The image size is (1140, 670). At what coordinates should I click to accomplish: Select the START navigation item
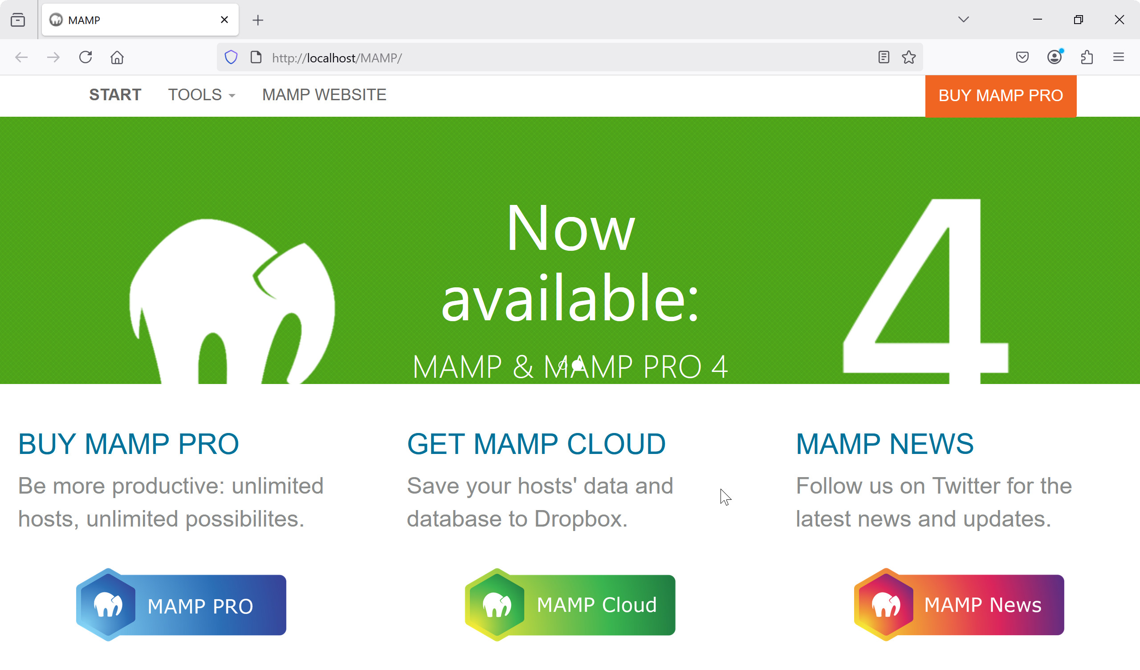[x=115, y=95]
